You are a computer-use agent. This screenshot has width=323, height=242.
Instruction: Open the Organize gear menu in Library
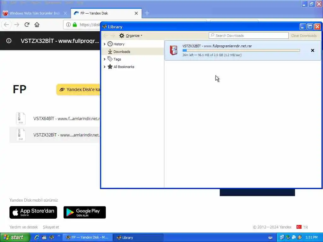tap(131, 36)
